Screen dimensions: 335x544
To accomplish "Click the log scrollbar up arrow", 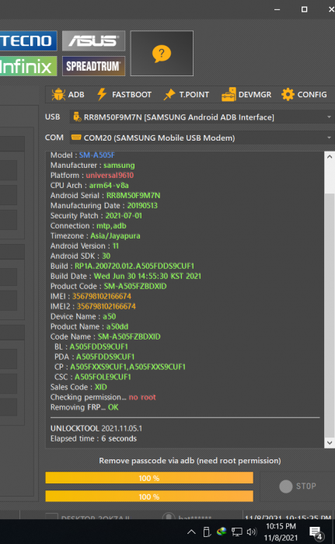I will coord(330,156).
